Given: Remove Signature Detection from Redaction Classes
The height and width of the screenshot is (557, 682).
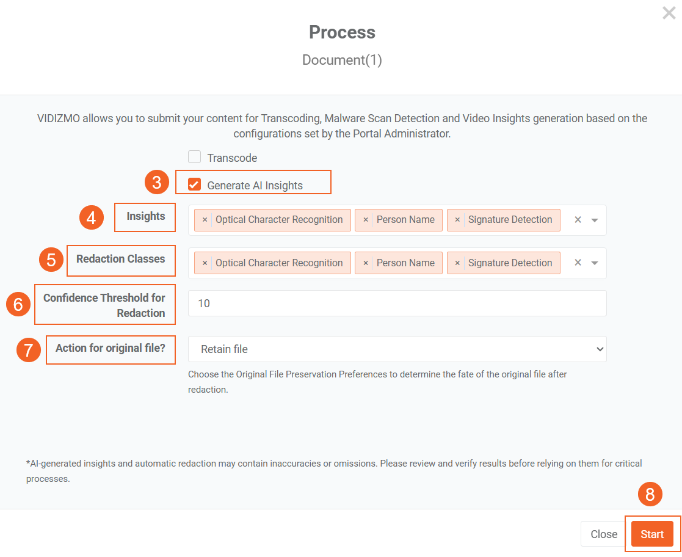Looking at the screenshot, I should click(x=457, y=263).
